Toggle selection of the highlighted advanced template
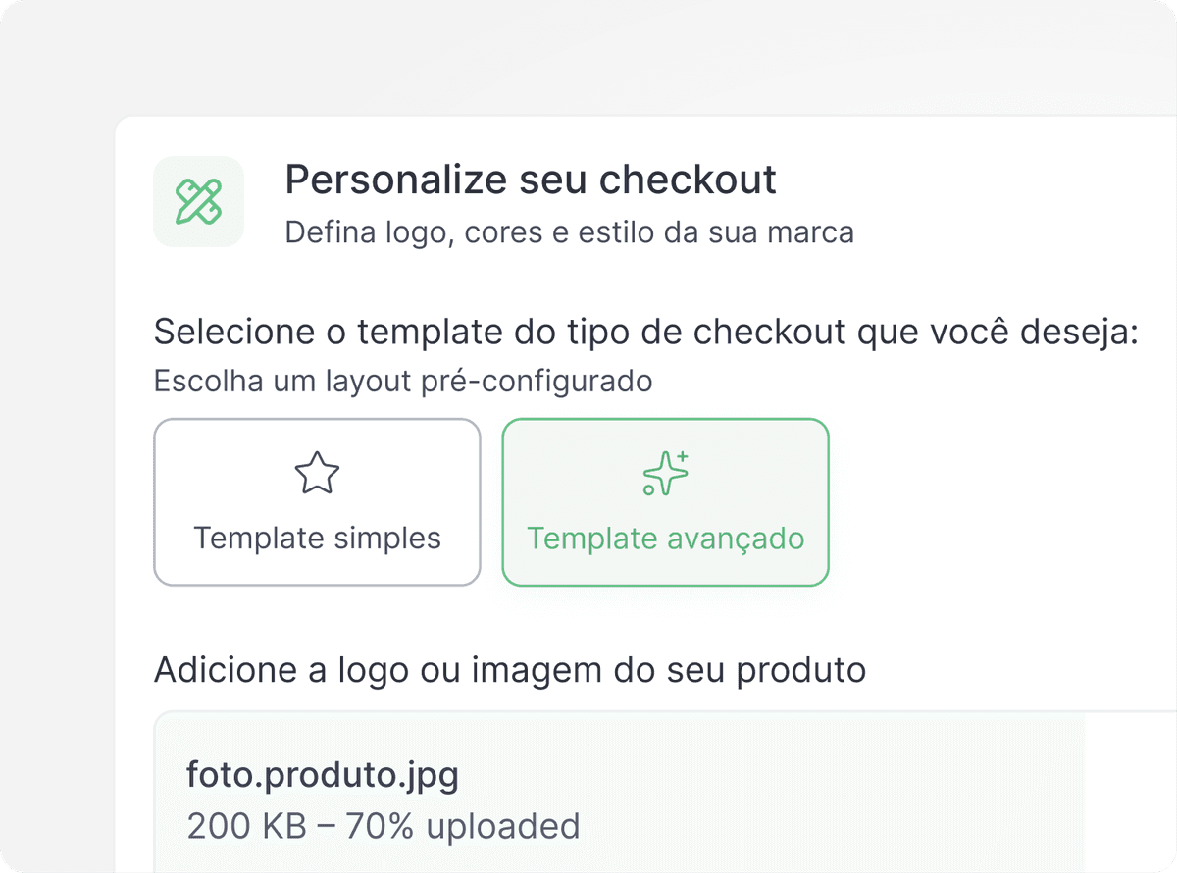 click(665, 502)
